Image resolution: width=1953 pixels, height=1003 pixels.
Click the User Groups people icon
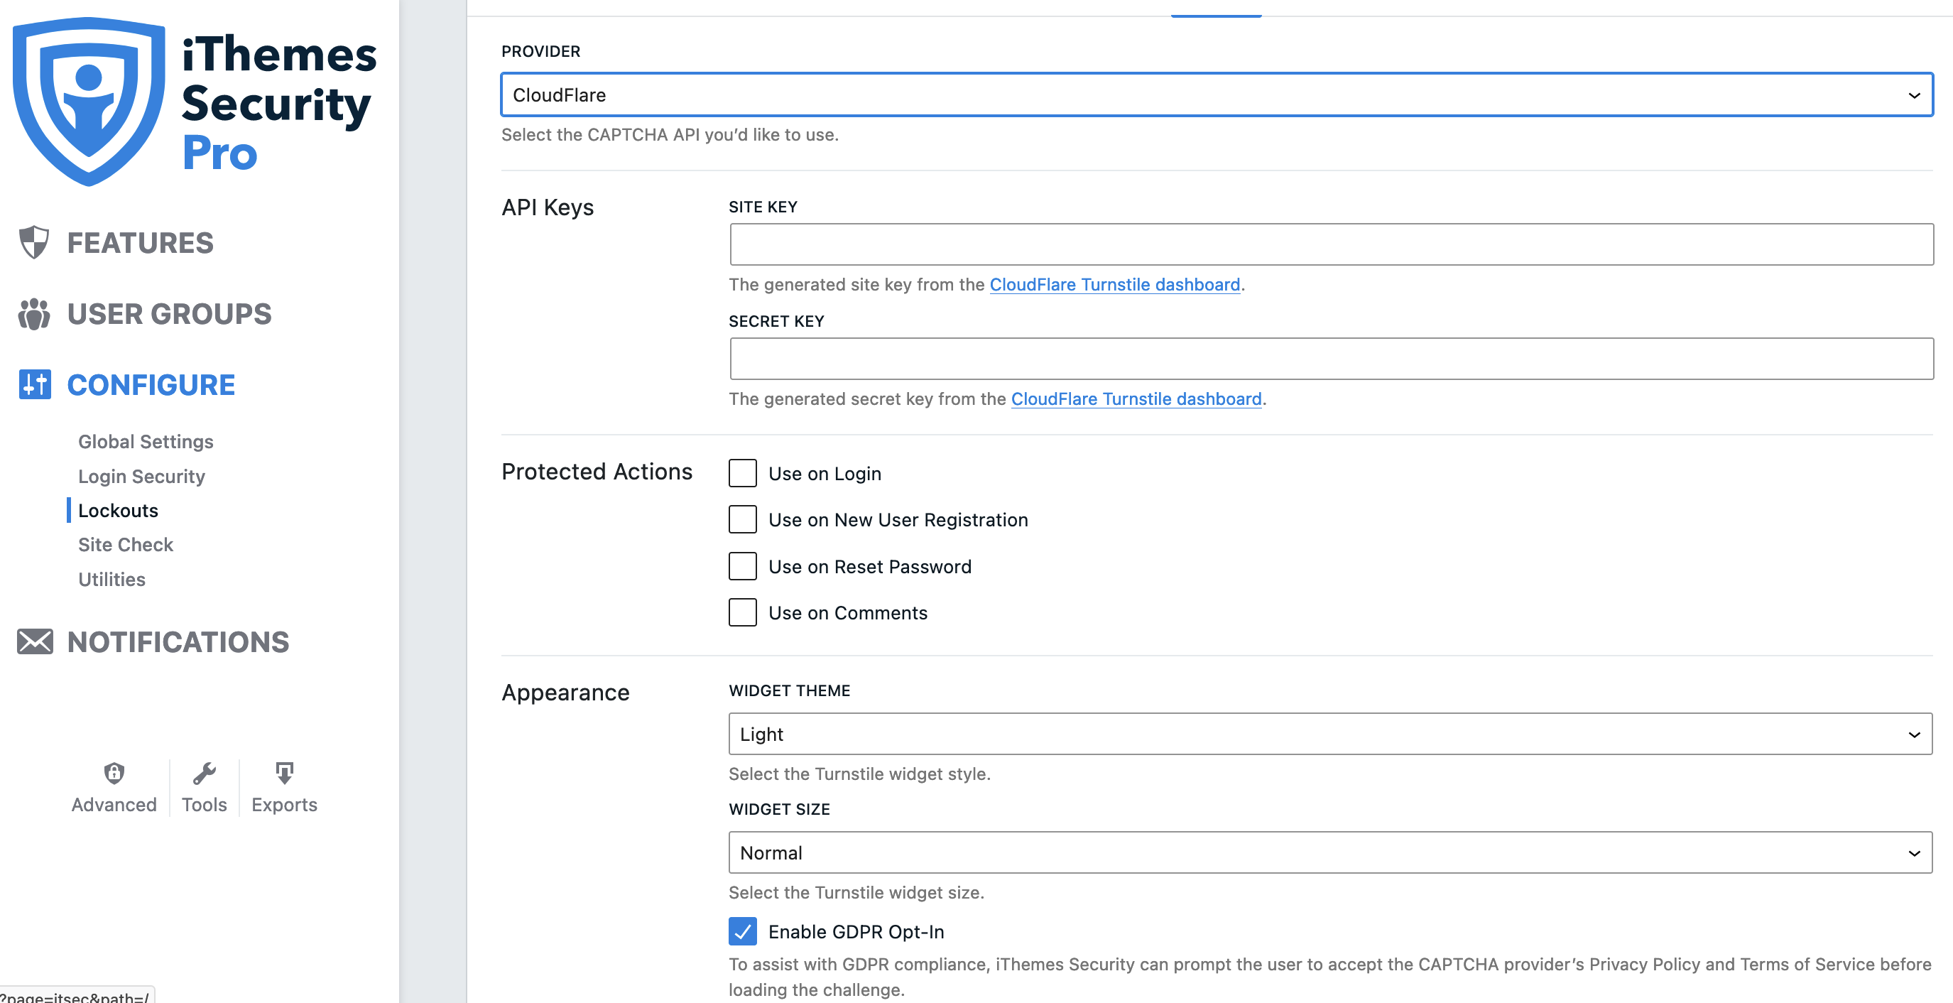pyautogui.click(x=34, y=314)
